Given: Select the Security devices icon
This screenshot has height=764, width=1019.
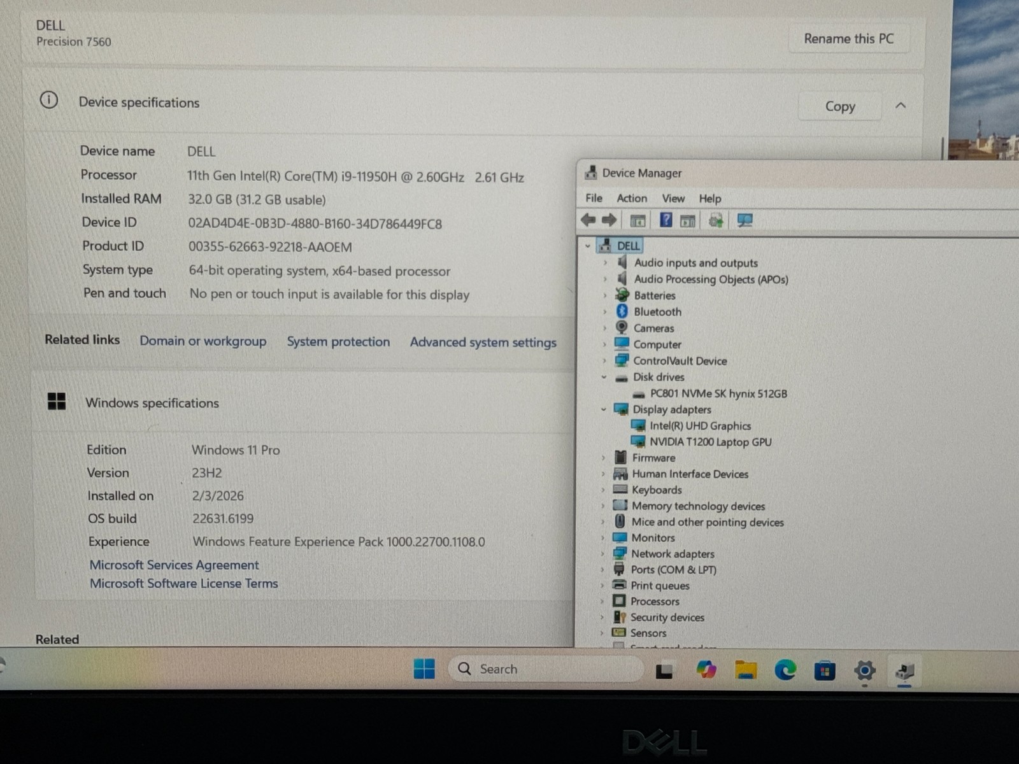Looking at the screenshot, I should click(620, 617).
